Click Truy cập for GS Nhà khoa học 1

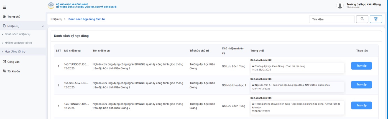click(x=361, y=85)
